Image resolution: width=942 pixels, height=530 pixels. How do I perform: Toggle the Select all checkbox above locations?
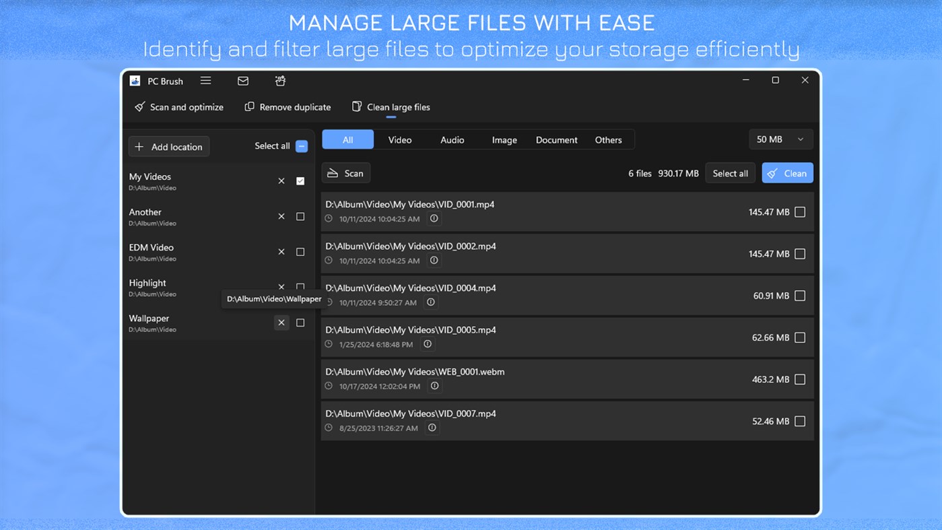[301, 145]
